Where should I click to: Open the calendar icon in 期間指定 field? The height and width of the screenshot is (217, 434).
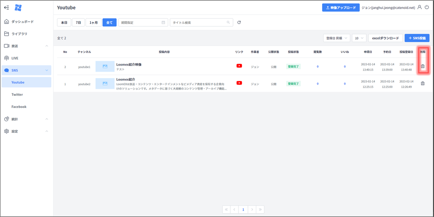tap(163, 23)
